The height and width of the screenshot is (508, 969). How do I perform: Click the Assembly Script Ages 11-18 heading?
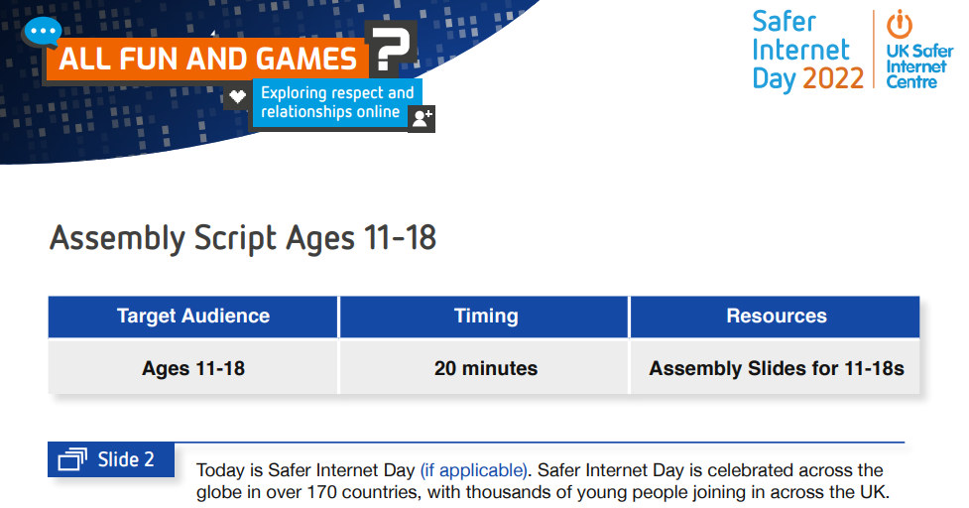click(243, 238)
